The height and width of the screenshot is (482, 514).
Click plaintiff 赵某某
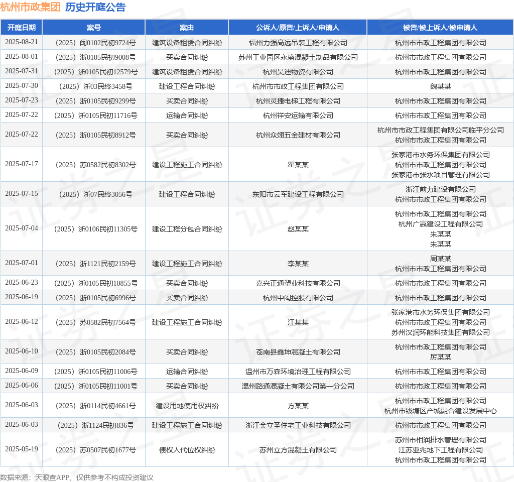pyautogui.click(x=298, y=229)
